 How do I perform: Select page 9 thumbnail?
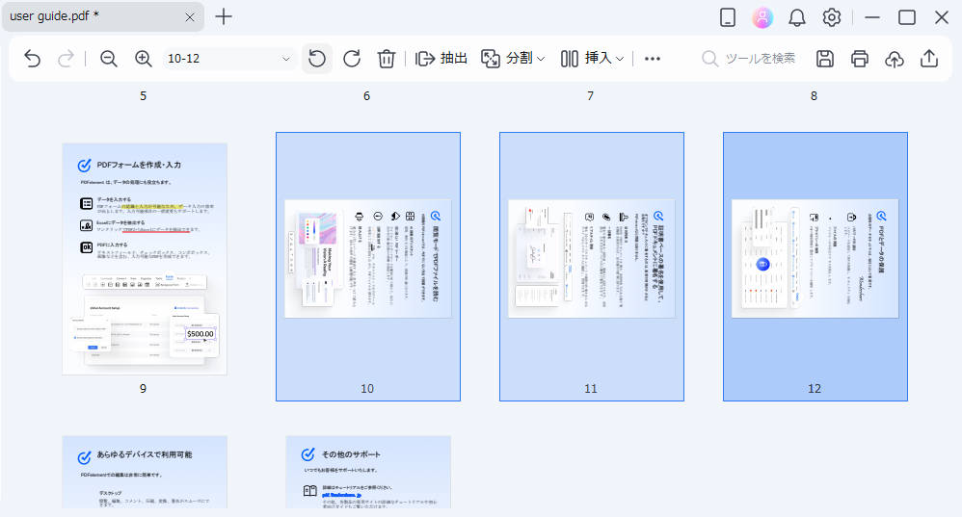click(x=145, y=259)
